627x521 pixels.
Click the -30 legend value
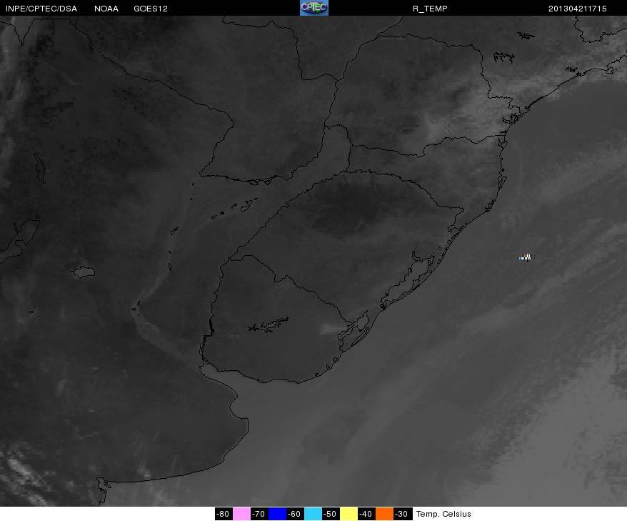click(401, 514)
